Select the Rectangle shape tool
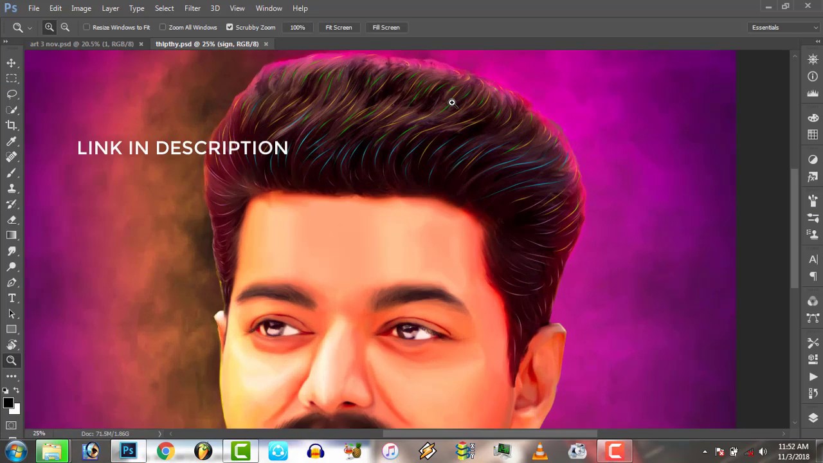Image resolution: width=823 pixels, height=463 pixels. point(12,329)
